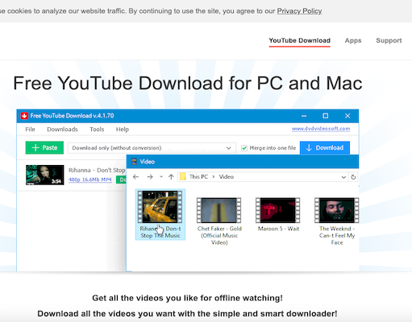The height and width of the screenshot is (322, 412).
Task: Click the partially hidden green download button beside 480p link
Action: point(121,180)
